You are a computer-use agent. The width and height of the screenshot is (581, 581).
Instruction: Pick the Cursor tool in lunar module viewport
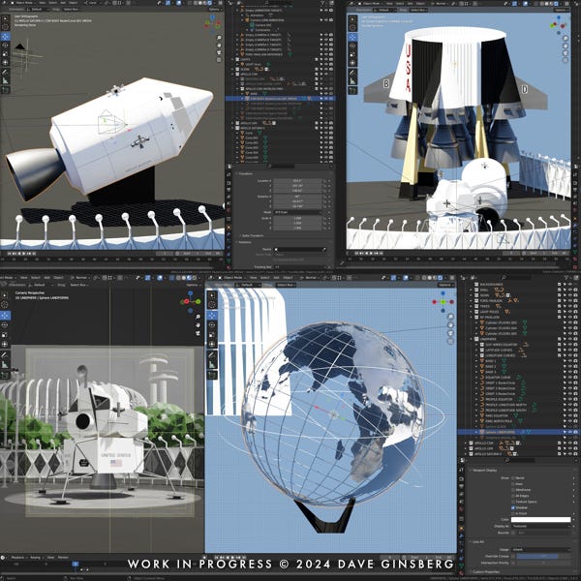click(x=5, y=305)
